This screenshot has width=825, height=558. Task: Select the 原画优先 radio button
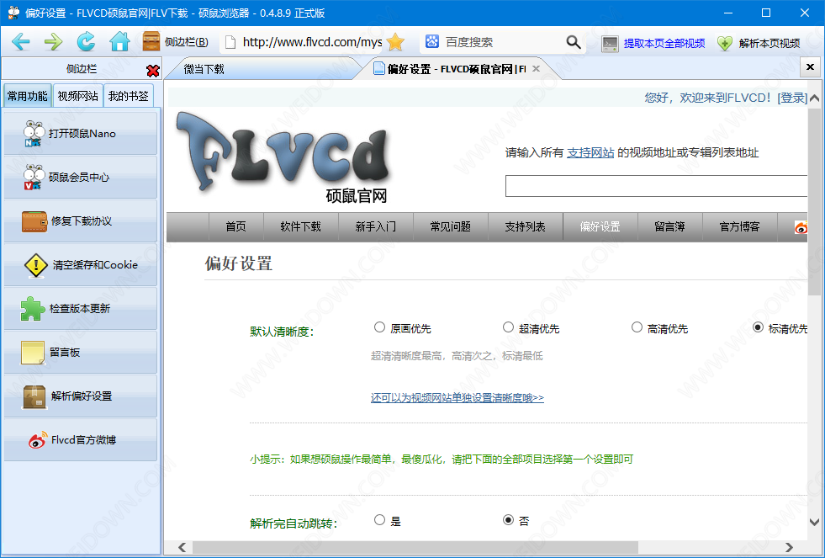pyautogui.click(x=380, y=327)
